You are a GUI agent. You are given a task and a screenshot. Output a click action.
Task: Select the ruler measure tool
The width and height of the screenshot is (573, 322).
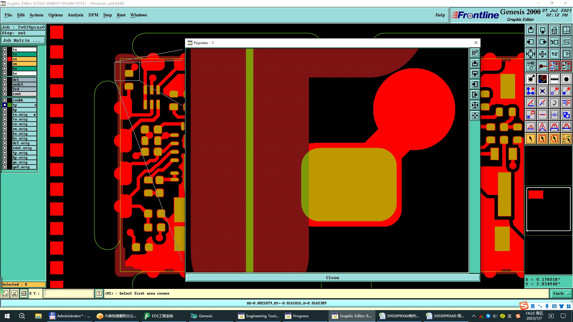tap(554, 79)
